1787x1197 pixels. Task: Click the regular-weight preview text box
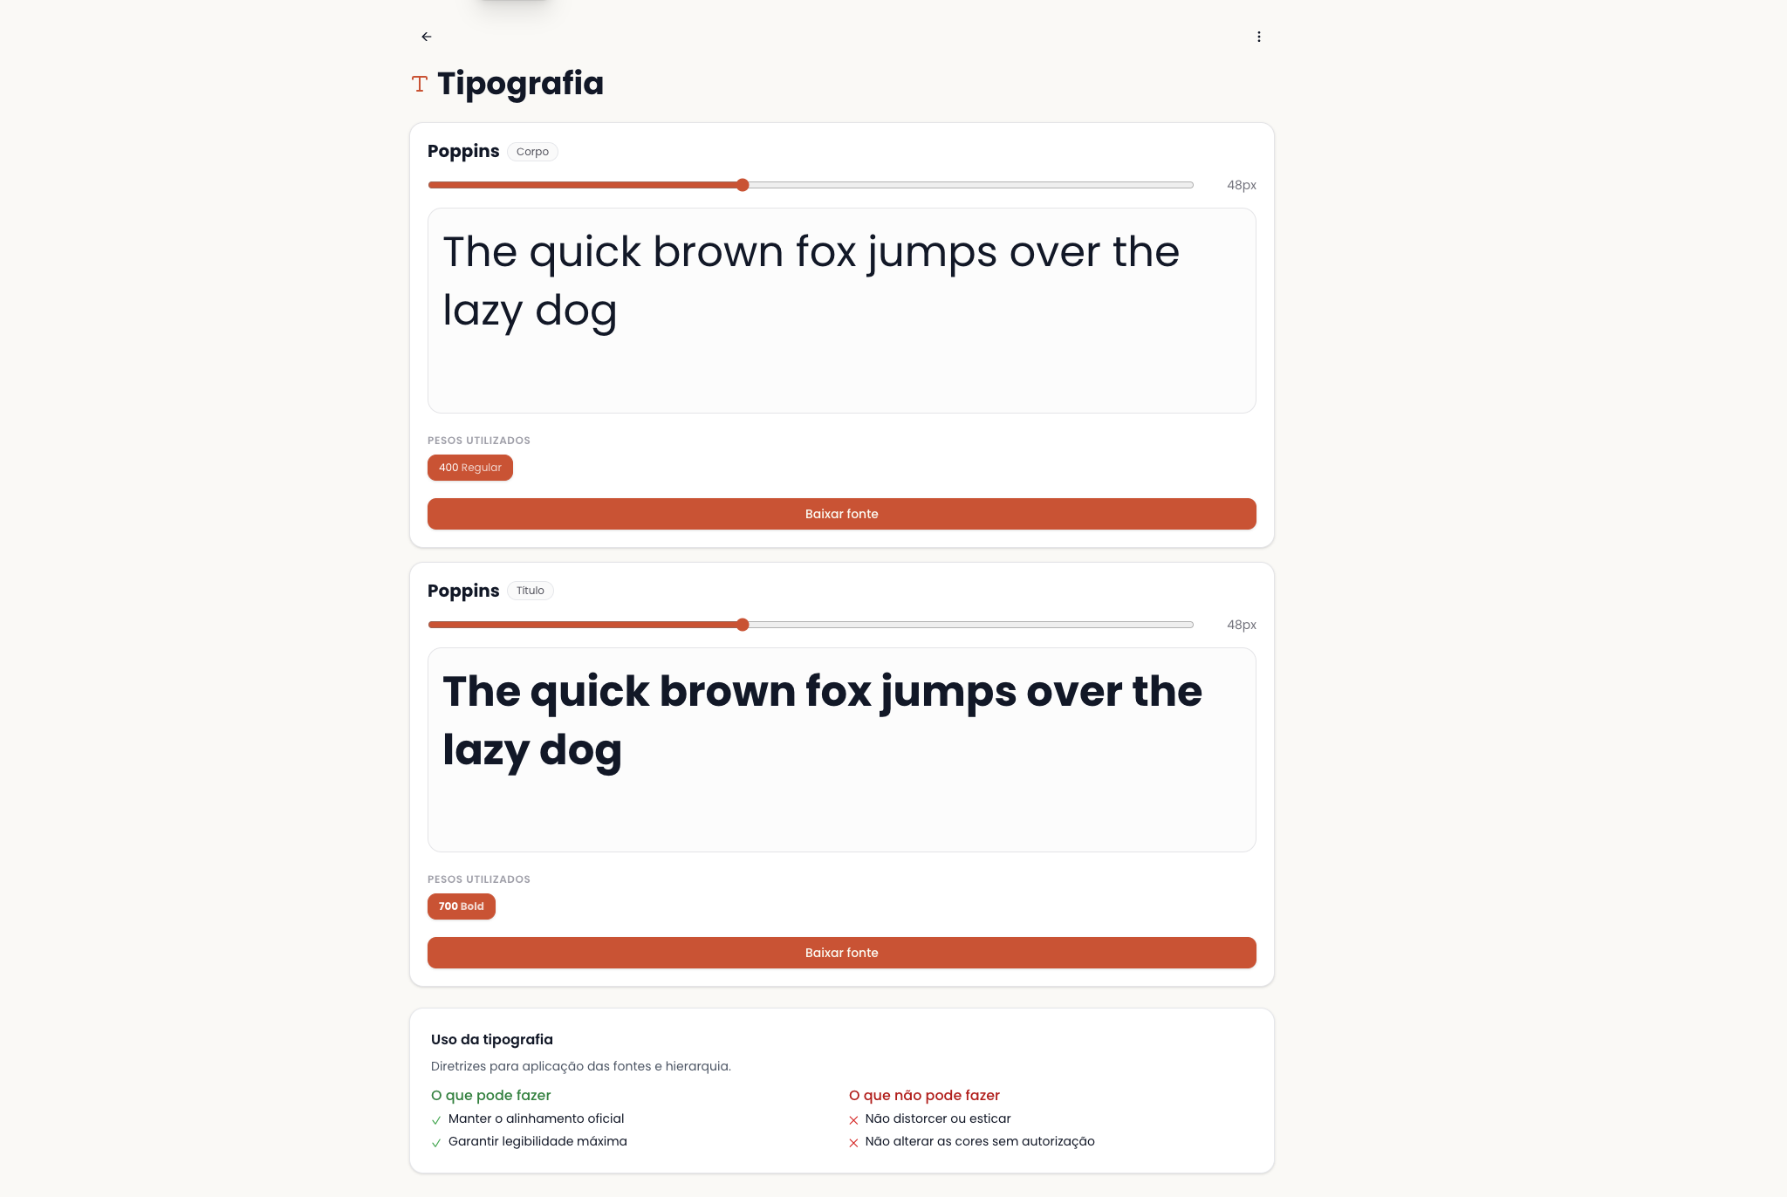coord(841,311)
